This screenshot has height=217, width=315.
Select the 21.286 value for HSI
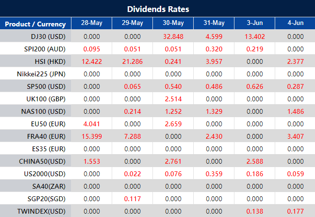pos(132,61)
